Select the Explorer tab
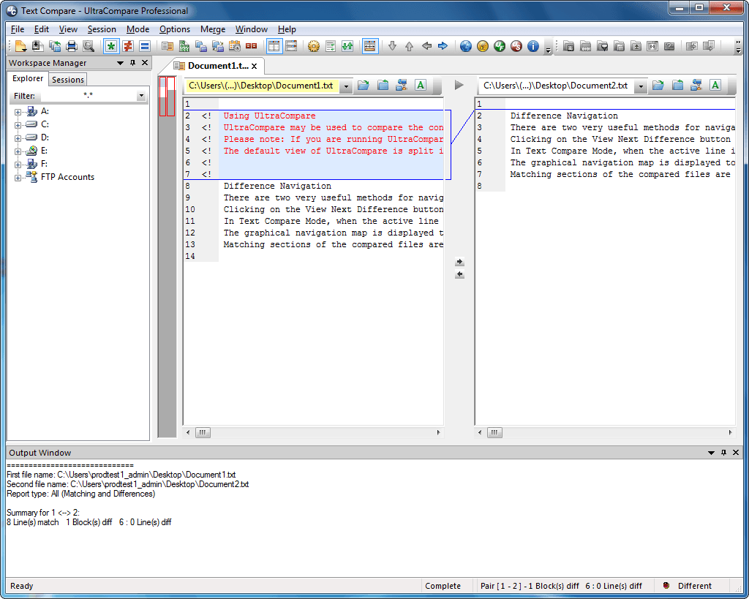Screen dimensions: 749x599 [28, 79]
